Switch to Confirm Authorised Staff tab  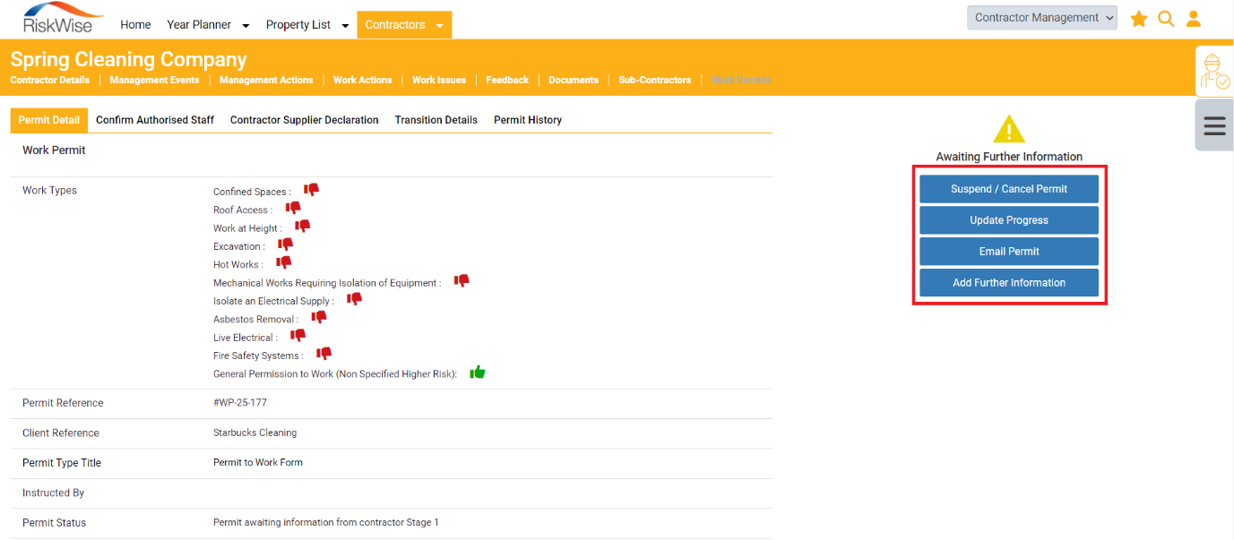coord(155,120)
